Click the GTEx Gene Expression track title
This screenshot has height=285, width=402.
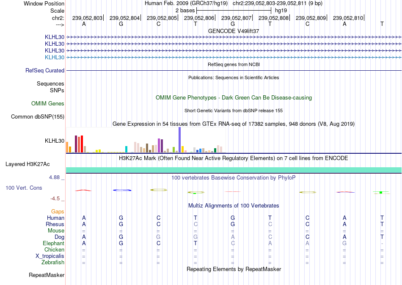pyautogui.click(x=234, y=124)
